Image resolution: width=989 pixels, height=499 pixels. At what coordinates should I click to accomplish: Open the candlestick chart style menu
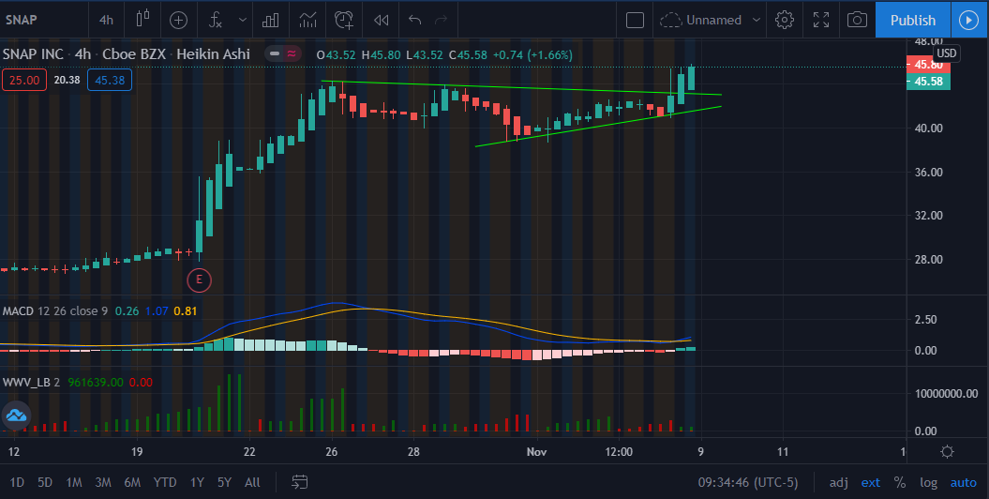point(142,20)
